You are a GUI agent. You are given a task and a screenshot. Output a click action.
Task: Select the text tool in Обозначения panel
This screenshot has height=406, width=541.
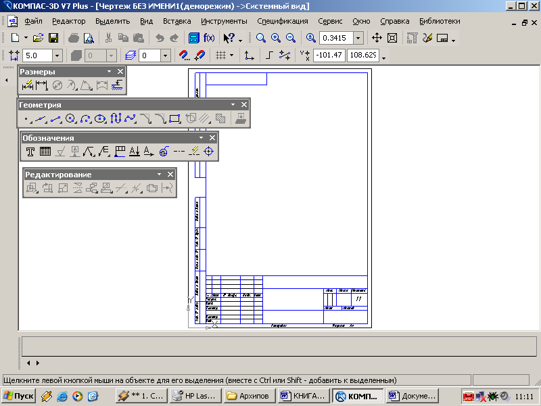tap(30, 152)
